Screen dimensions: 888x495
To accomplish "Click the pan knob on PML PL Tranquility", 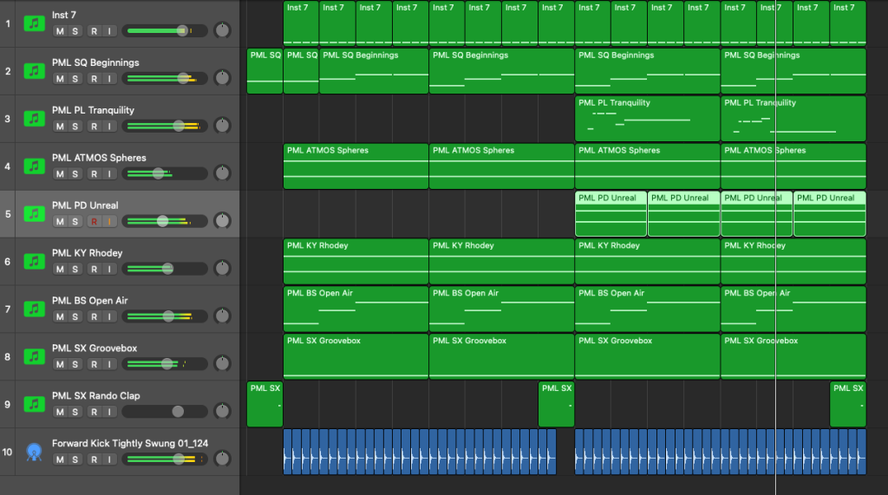I will (x=223, y=126).
